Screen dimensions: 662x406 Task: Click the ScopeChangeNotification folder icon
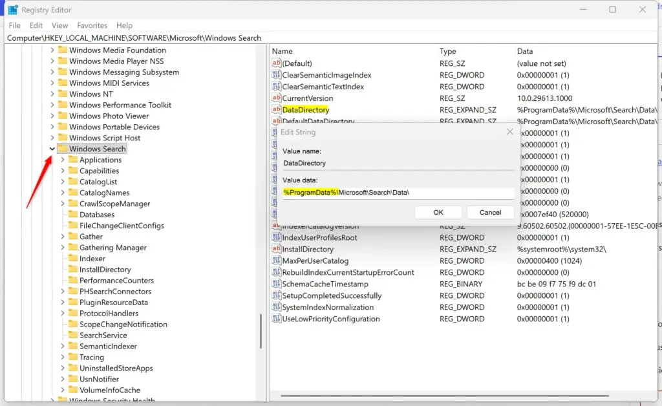click(73, 324)
